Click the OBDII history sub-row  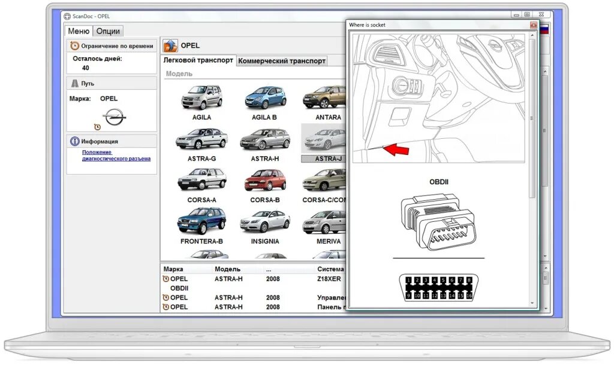click(x=179, y=288)
